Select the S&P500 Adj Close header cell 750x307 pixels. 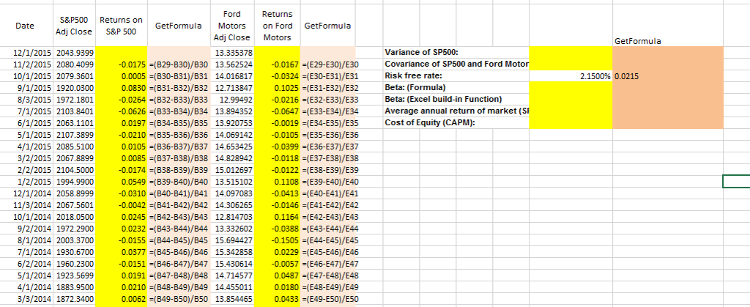75,26
